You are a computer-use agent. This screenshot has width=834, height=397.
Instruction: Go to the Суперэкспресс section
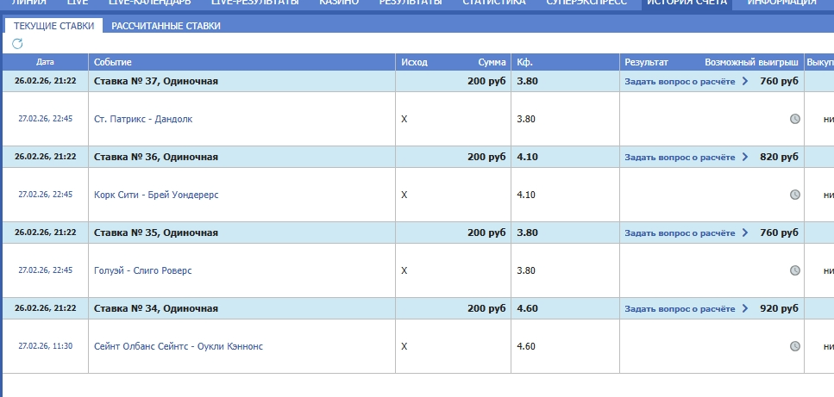pyautogui.click(x=589, y=3)
